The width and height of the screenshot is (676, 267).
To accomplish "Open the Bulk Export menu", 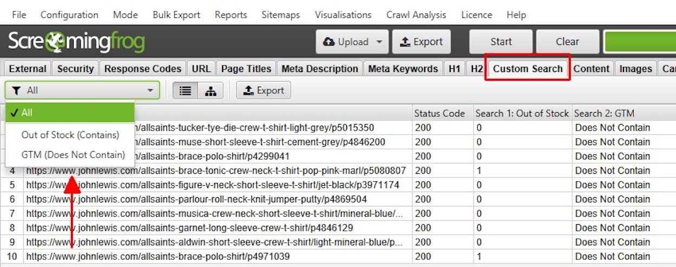I will pyautogui.click(x=176, y=15).
